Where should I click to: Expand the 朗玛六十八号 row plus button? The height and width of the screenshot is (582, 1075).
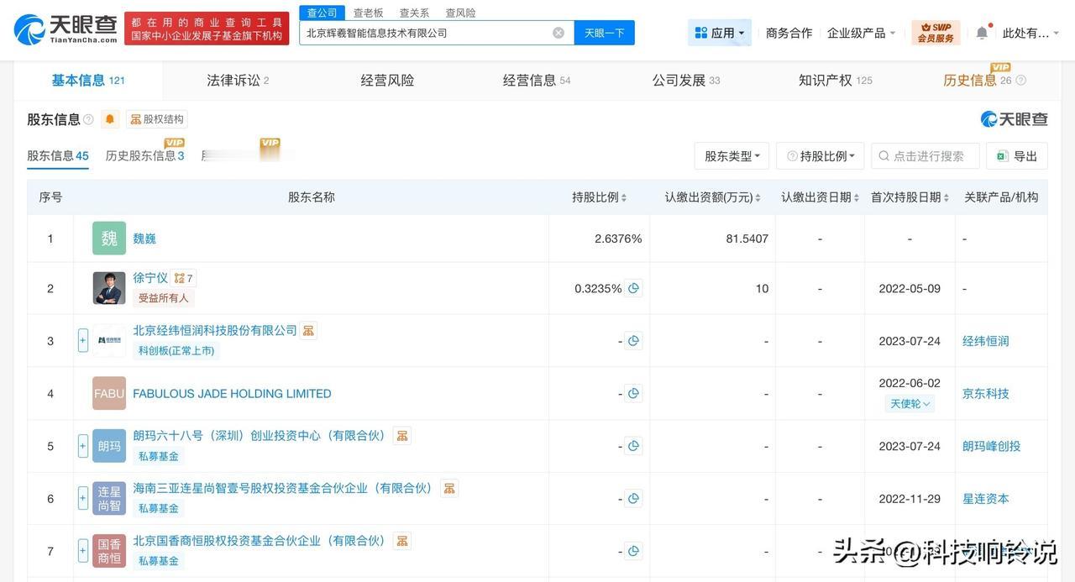click(x=83, y=446)
